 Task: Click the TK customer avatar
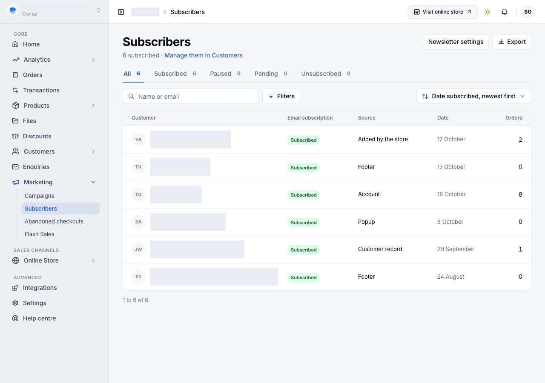click(x=138, y=167)
